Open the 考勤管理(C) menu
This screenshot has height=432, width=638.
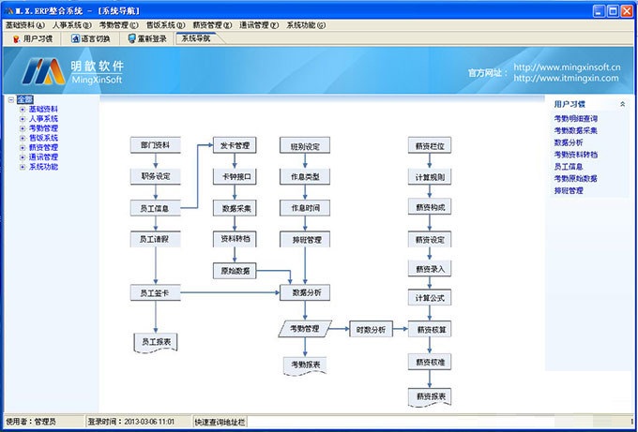119,25
